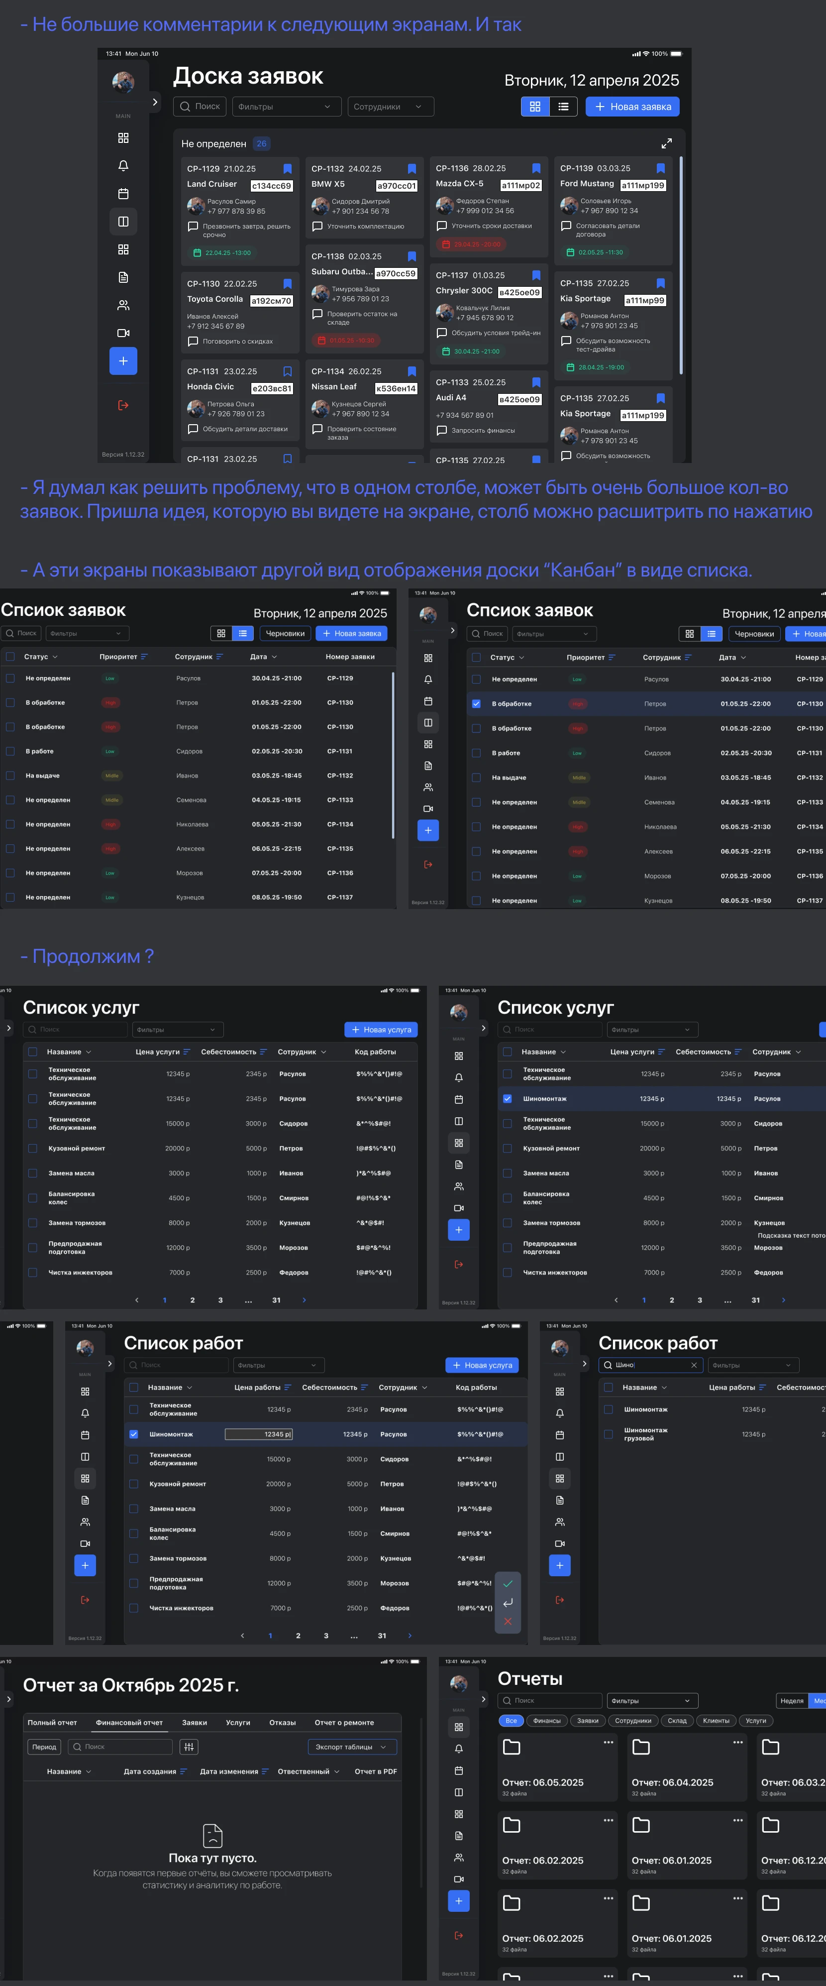Switch to the "Финансовый отчет" tab
The width and height of the screenshot is (826, 1986).
[x=129, y=1722]
